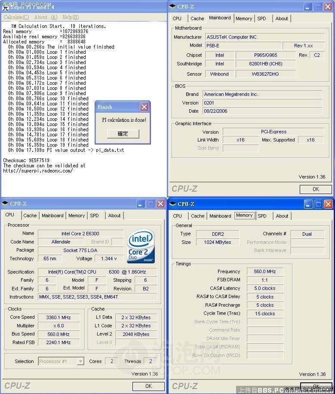Image resolution: width=335 pixels, height=394 pixels.
Task: Click the superpi.radeonx.com URL text
Action: click(x=38, y=171)
